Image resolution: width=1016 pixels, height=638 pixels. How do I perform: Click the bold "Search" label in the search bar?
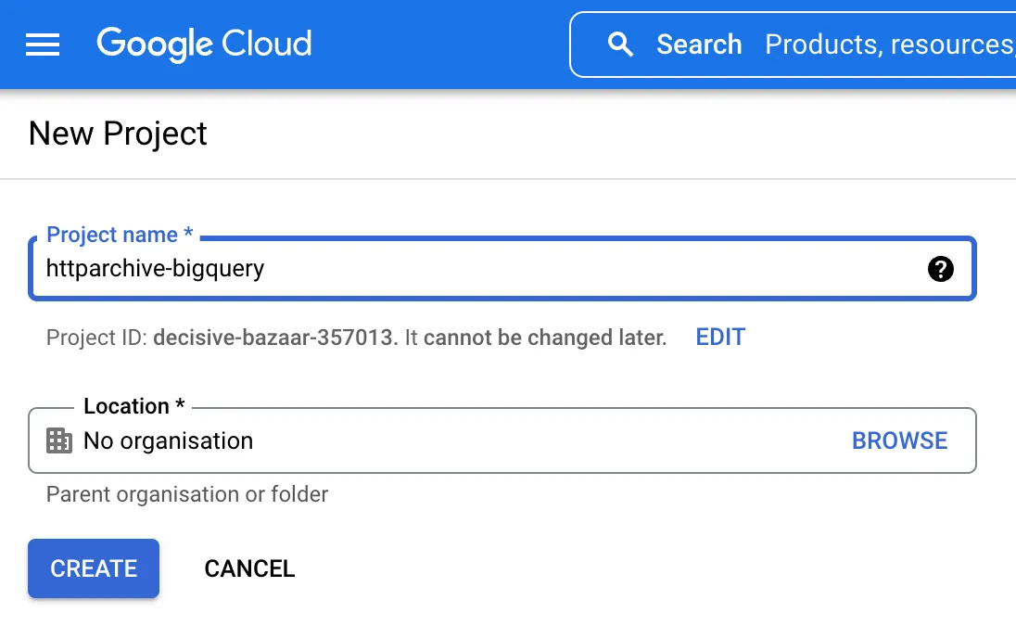coord(699,45)
